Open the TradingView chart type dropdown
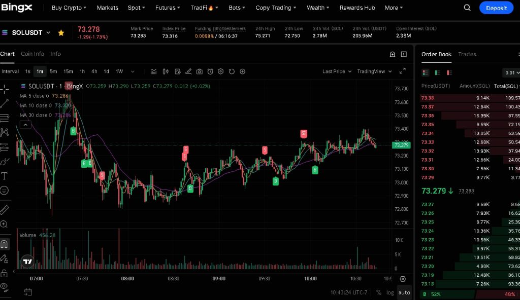 pos(374,71)
